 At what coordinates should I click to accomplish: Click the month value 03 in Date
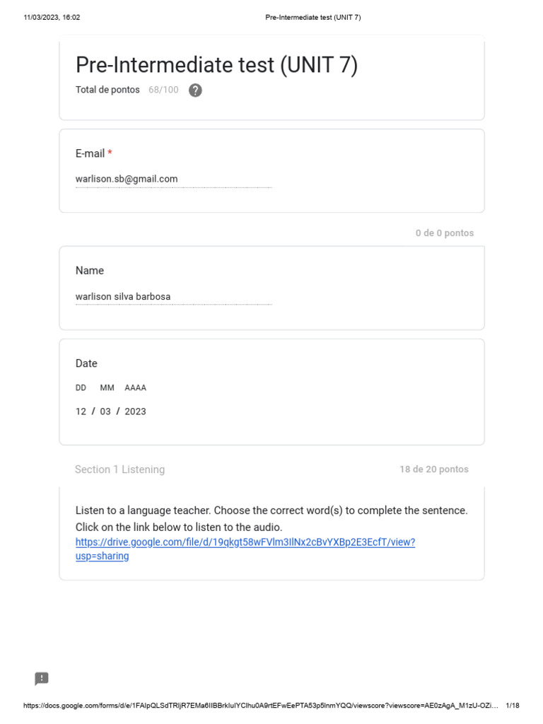(x=105, y=411)
